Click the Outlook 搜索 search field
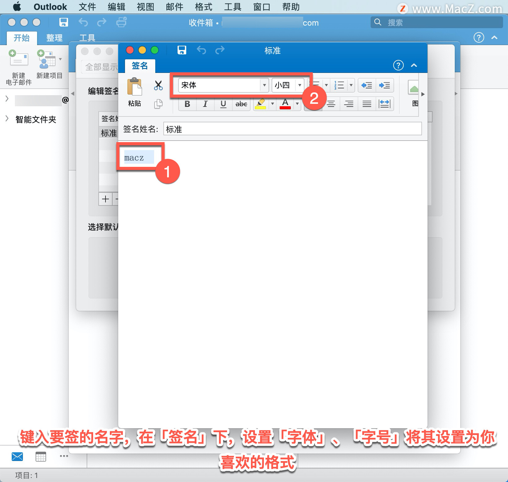 (x=437, y=22)
